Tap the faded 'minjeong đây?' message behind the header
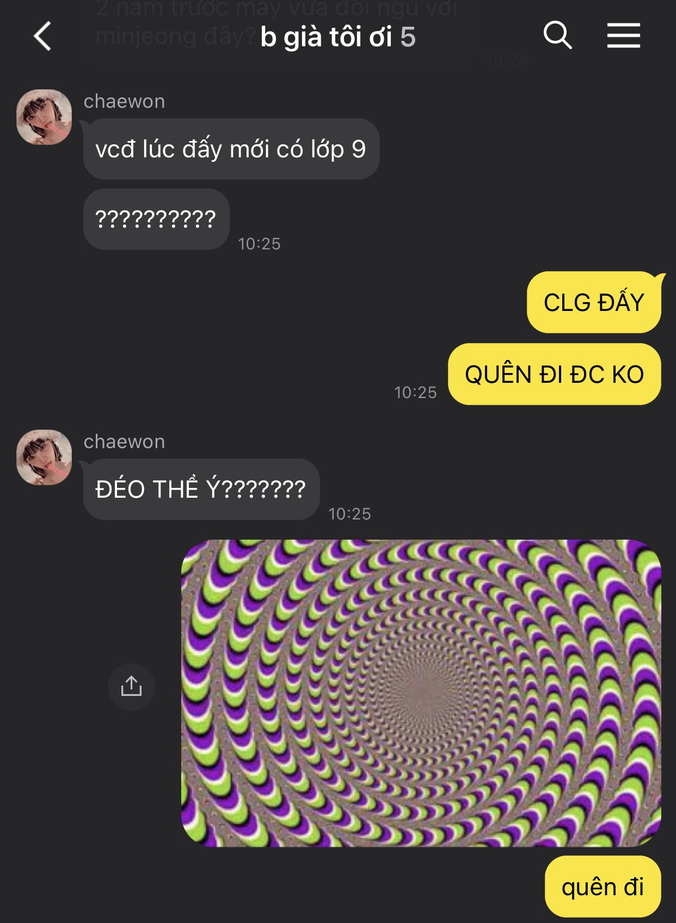Image resolution: width=676 pixels, height=923 pixels. [175, 36]
